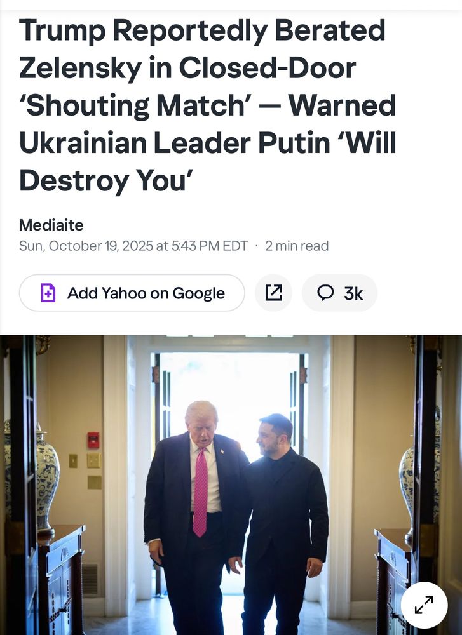Tap the share arrow icon
The width and height of the screenshot is (462, 635).
(x=273, y=293)
